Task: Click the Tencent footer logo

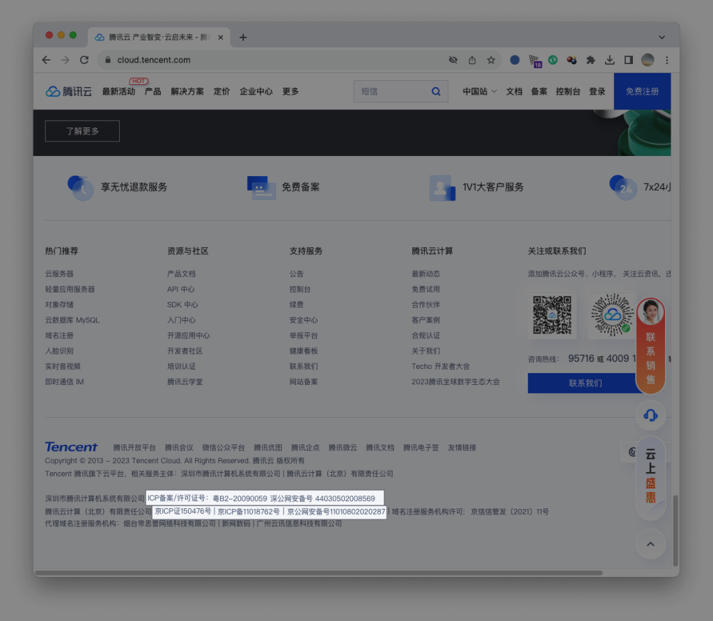Action: [72, 447]
